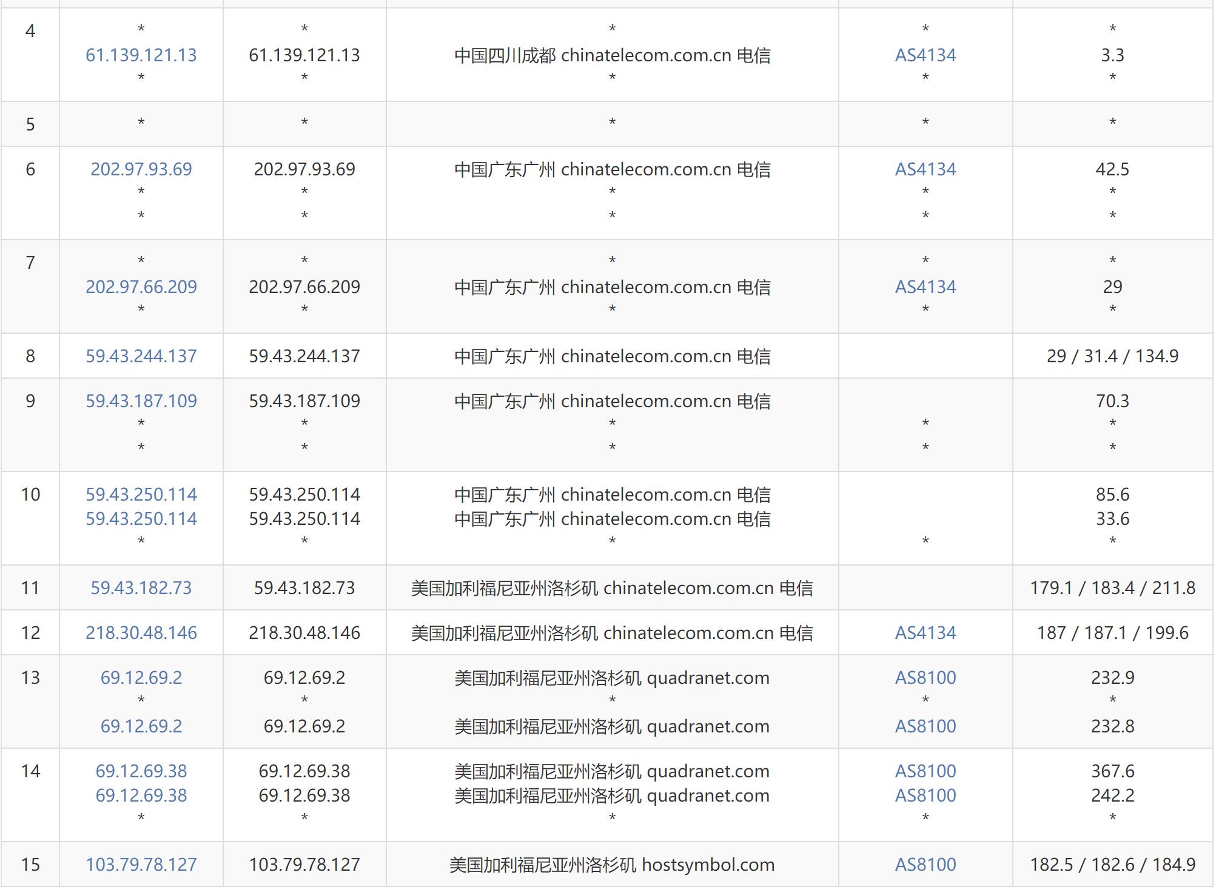Select plain-text IP 202.97.93.69

[x=304, y=169]
